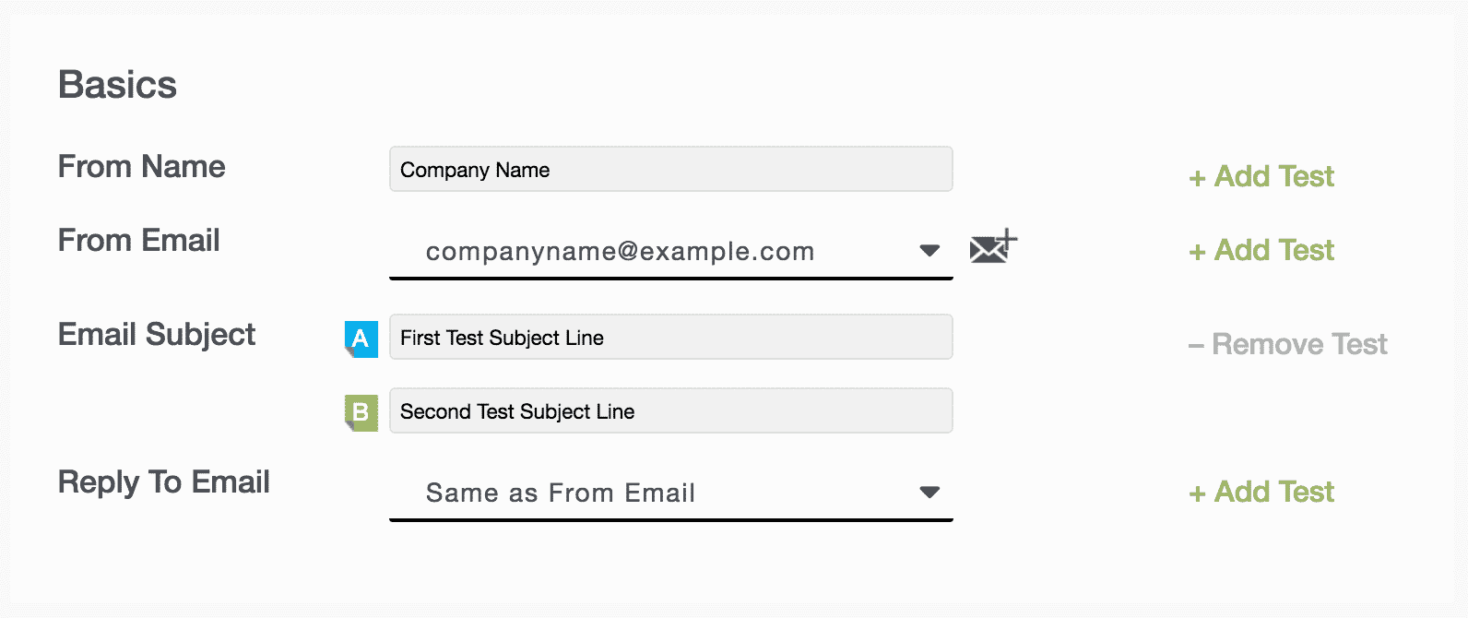Click the add new email address envelope icon
The image size is (1468, 618).
[x=992, y=247]
